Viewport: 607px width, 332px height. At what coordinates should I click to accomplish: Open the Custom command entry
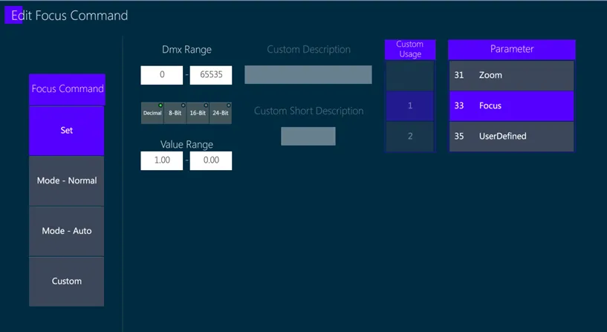pyautogui.click(x=67, y=281)
